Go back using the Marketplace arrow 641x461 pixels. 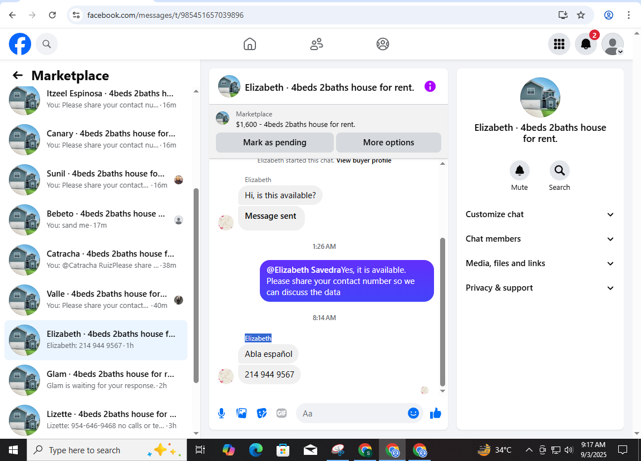[x=18, y=75]
